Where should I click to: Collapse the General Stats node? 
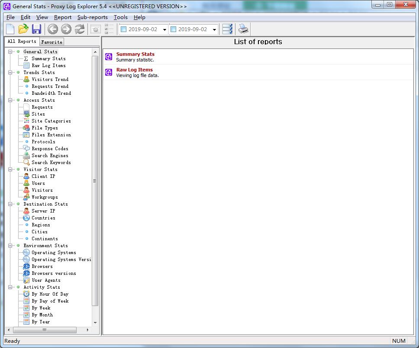(x=10, y=52)
